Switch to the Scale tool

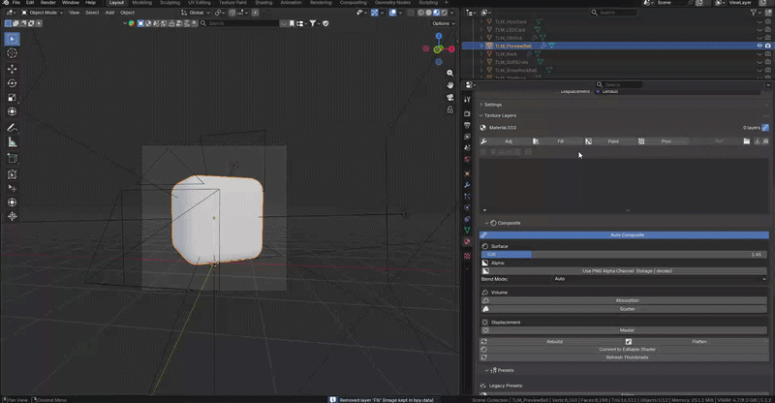13,98
